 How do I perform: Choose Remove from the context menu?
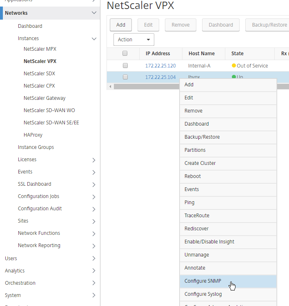click(x=228, y=111)
